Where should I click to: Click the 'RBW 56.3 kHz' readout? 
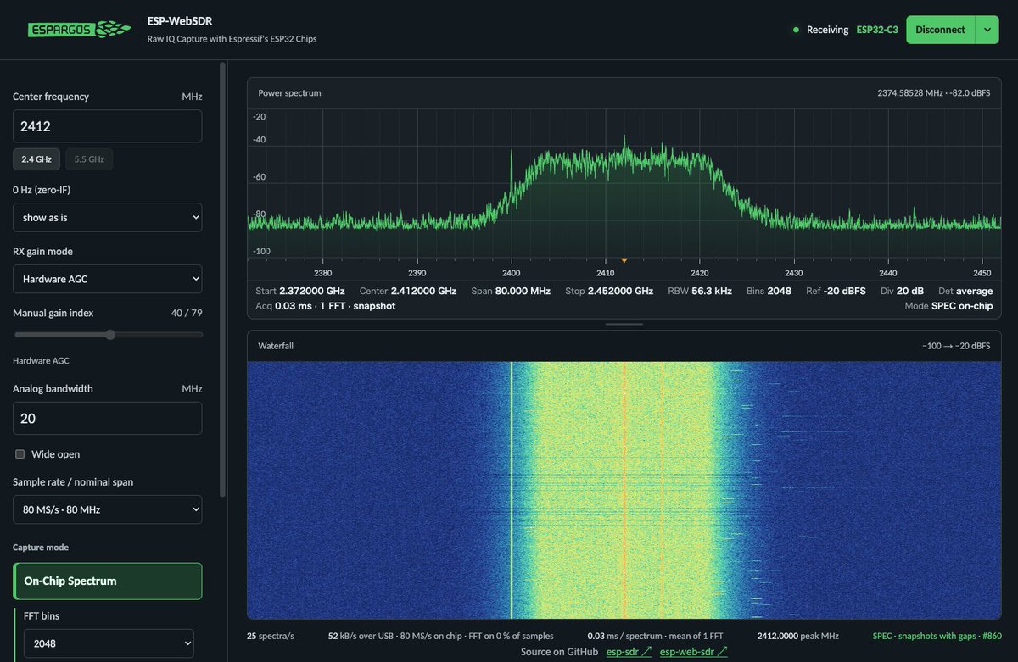point(700,291)
